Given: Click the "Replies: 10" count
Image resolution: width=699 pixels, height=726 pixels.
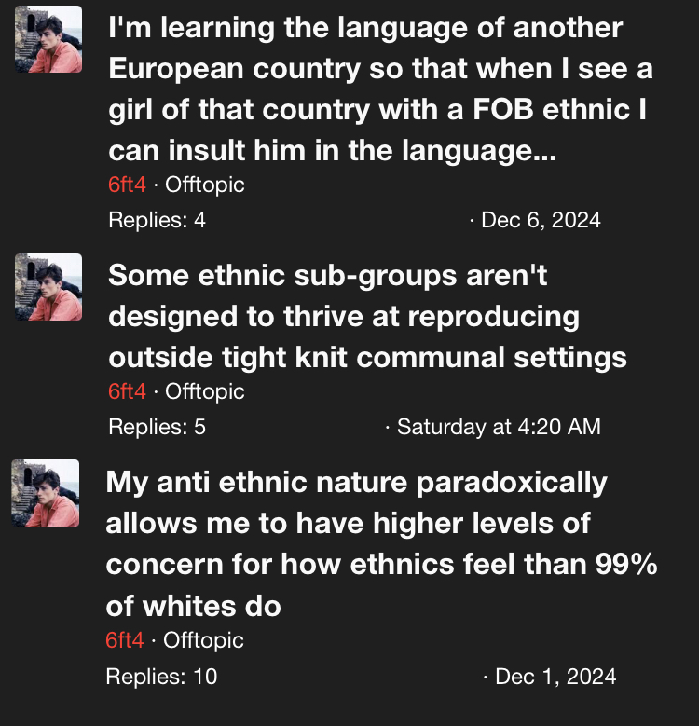Looking at the screenshot, I should [x=161, y=676].
